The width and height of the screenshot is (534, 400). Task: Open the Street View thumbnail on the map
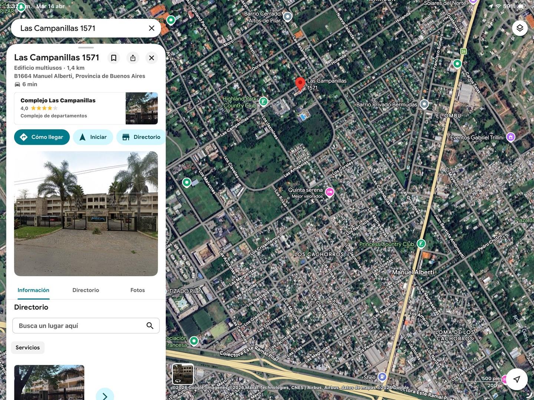click(x=183, y=374)
